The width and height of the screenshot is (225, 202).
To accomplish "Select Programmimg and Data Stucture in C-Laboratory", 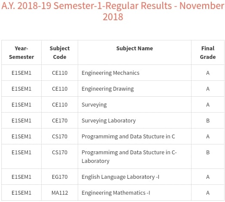I will click(x=129, y=156).
